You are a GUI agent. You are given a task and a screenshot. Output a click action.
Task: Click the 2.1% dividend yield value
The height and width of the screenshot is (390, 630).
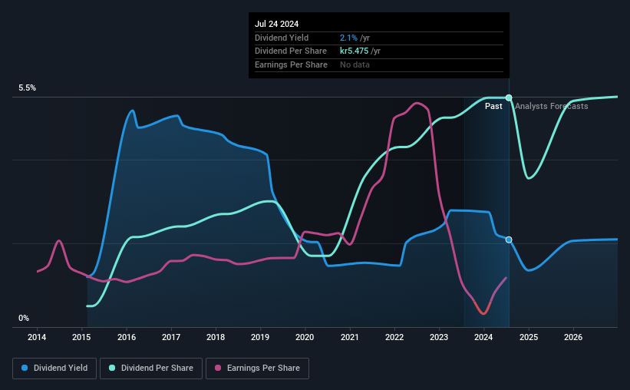pyautogui.click(x=348, y=38)
